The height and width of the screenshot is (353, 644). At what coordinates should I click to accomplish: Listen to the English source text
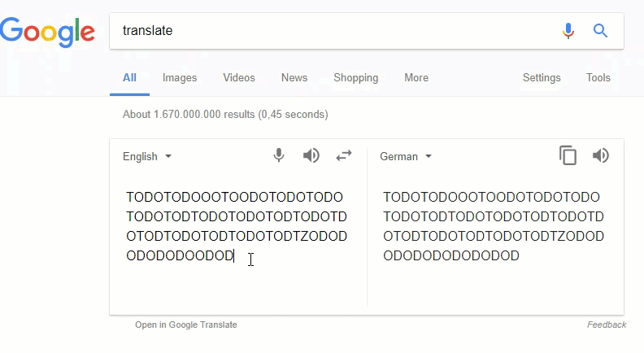(x=311, y=155)
